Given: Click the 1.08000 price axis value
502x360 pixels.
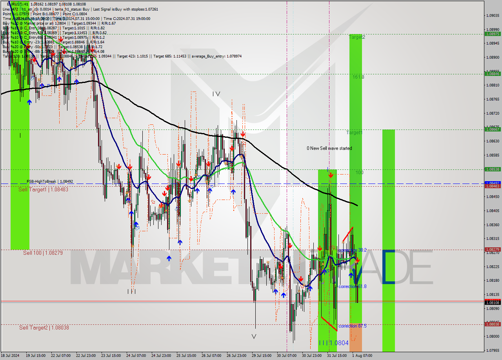Looking at the screenshot, I should 493,336.
